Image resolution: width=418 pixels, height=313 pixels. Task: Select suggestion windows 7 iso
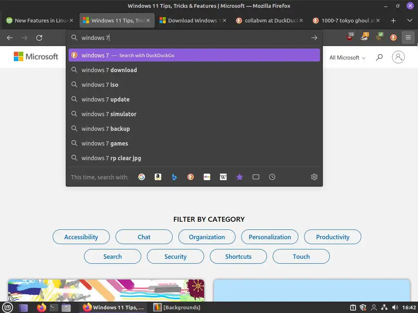click(194, 85)
